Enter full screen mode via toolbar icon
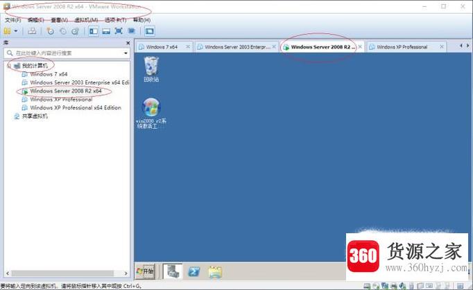The width and height of the screenshot is (473, 290). click(x=119, y=31)
